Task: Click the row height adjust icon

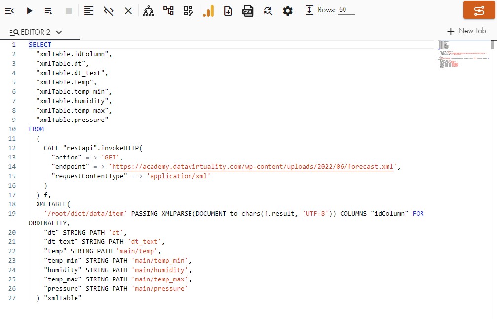Action: point(309,10)
